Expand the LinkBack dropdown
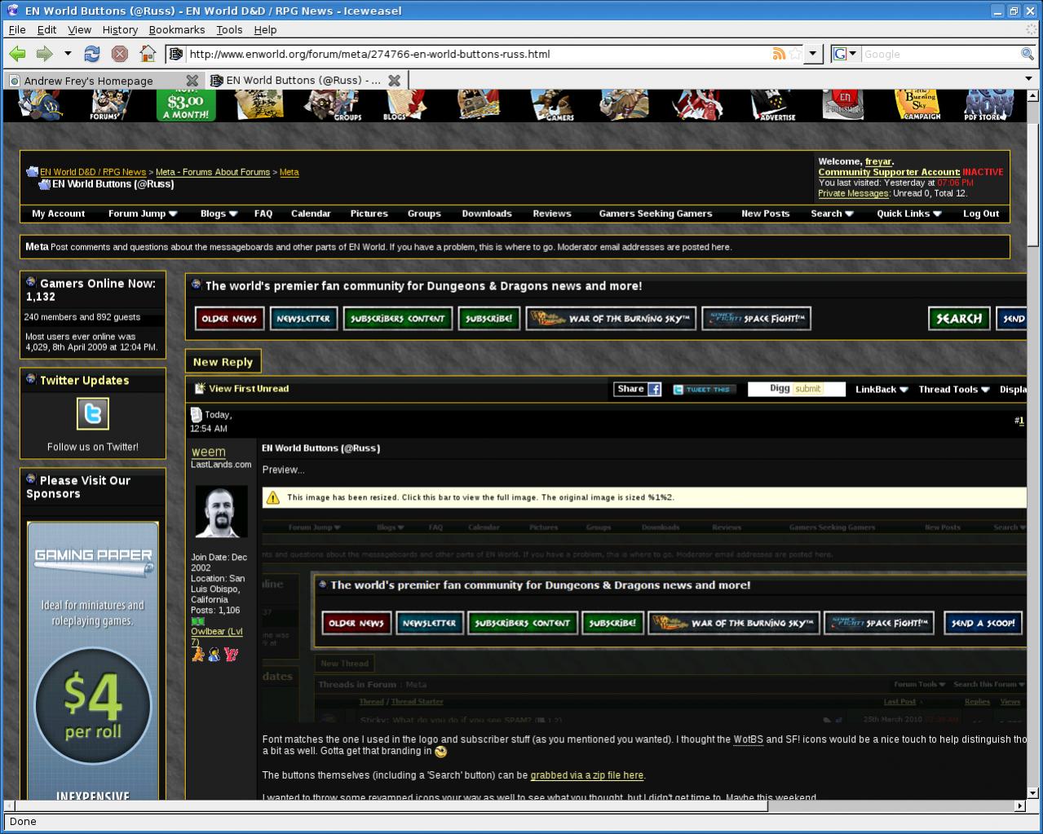 882,390
